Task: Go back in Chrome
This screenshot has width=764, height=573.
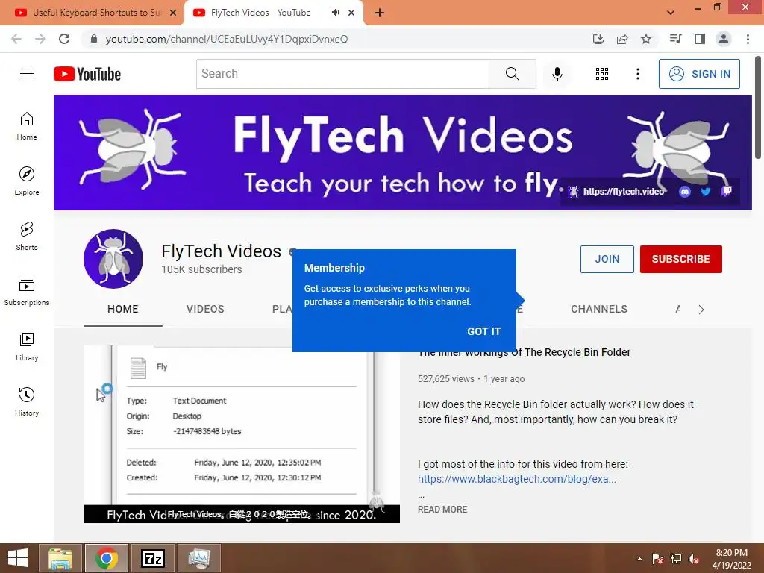Action: [x=16, y=39]
